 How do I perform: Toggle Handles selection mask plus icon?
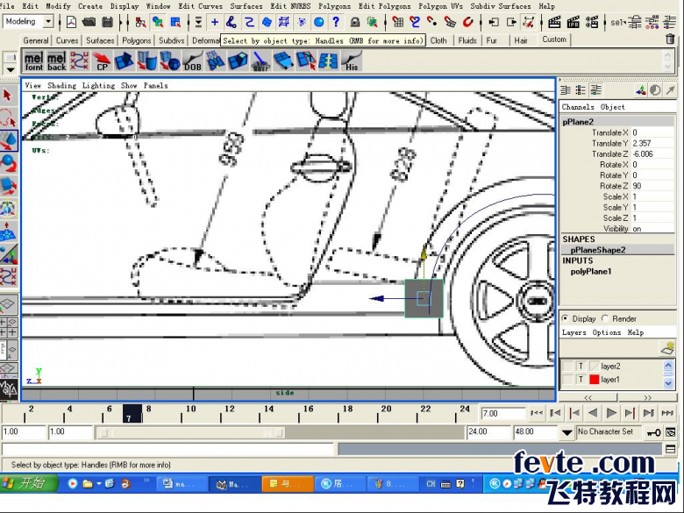215,22
